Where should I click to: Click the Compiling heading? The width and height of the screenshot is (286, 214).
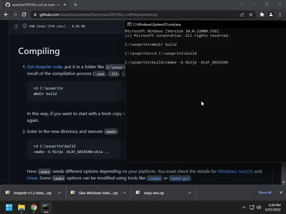[39, 51]
